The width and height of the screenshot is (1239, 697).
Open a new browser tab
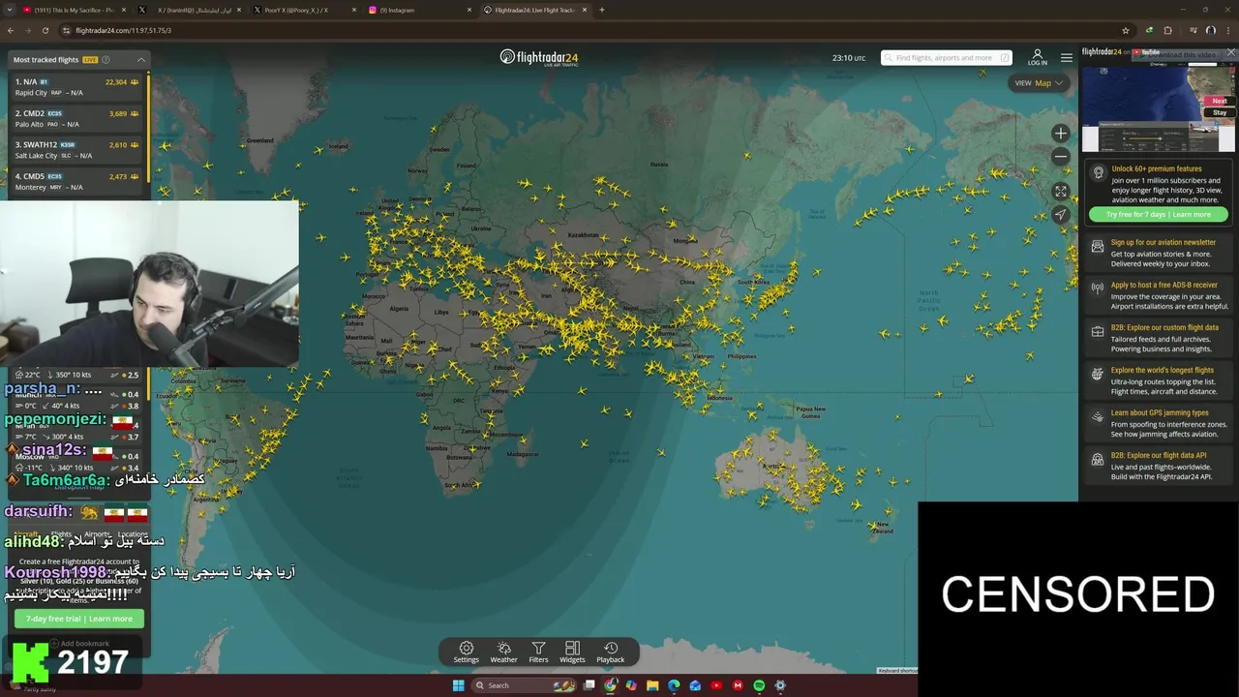pyautogui.click(x=601, y=10)
